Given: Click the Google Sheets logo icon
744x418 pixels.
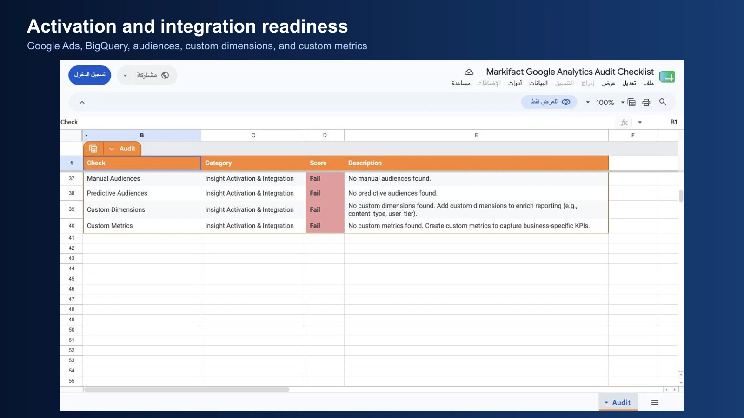Looking at the screenshot, I should [667, 77].
